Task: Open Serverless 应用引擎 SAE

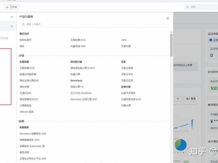Action: (x=84, y=99)
